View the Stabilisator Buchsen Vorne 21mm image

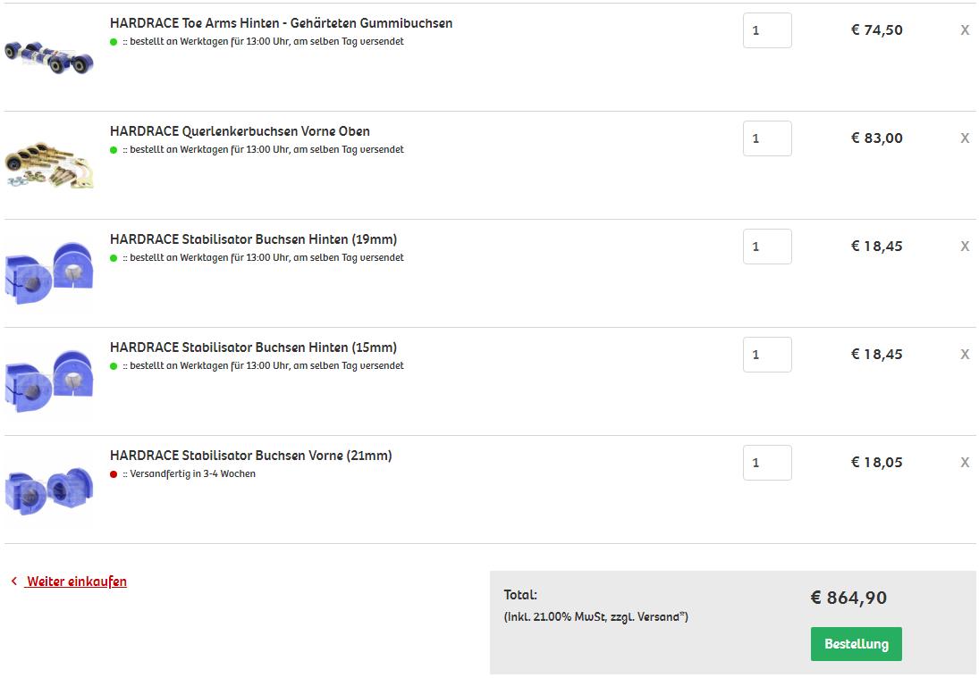pyautogui.click(x=49, y=491)
